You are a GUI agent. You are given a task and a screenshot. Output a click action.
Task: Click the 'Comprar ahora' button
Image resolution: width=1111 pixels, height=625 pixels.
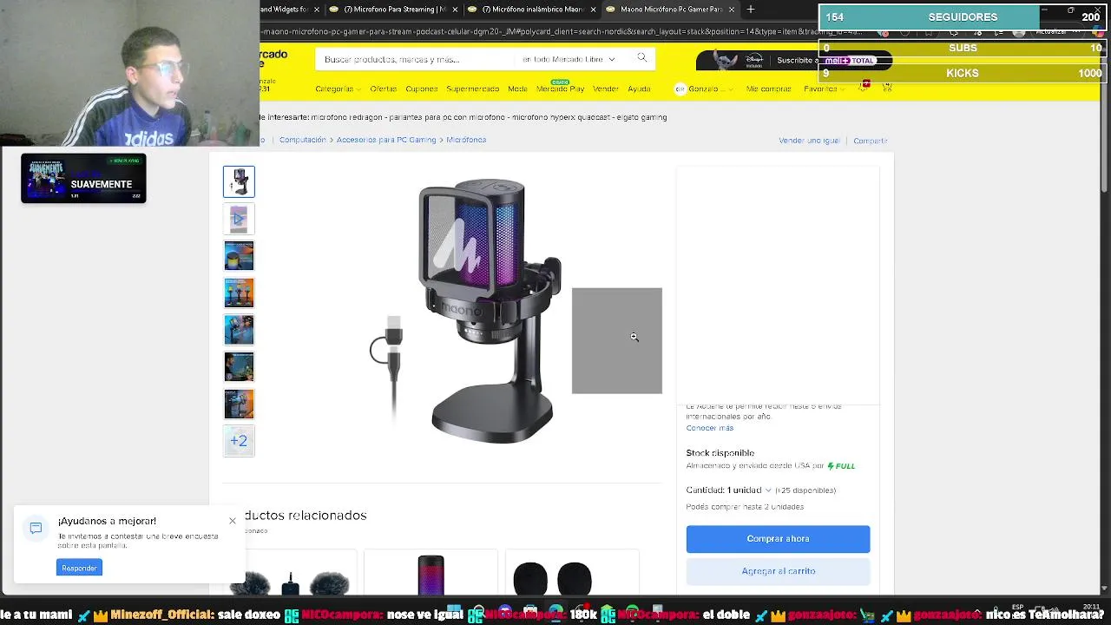point(778,538)
